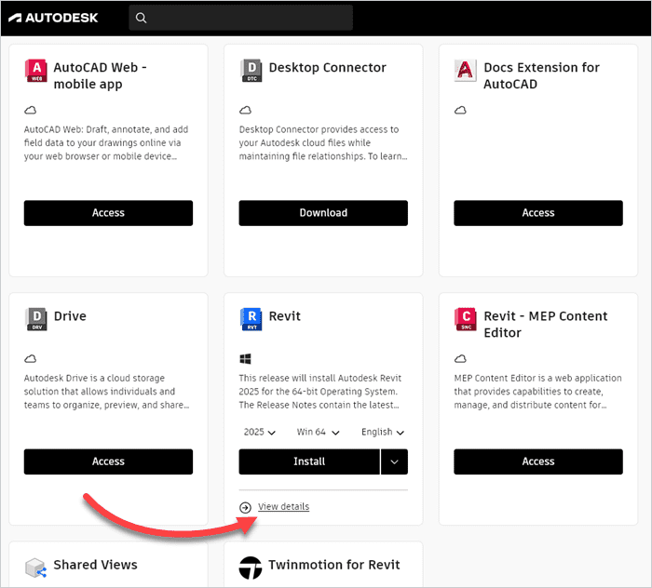The image size is (652, 588).
Task: Access Revit MEP Content Editor
Action: coord(538,461)
